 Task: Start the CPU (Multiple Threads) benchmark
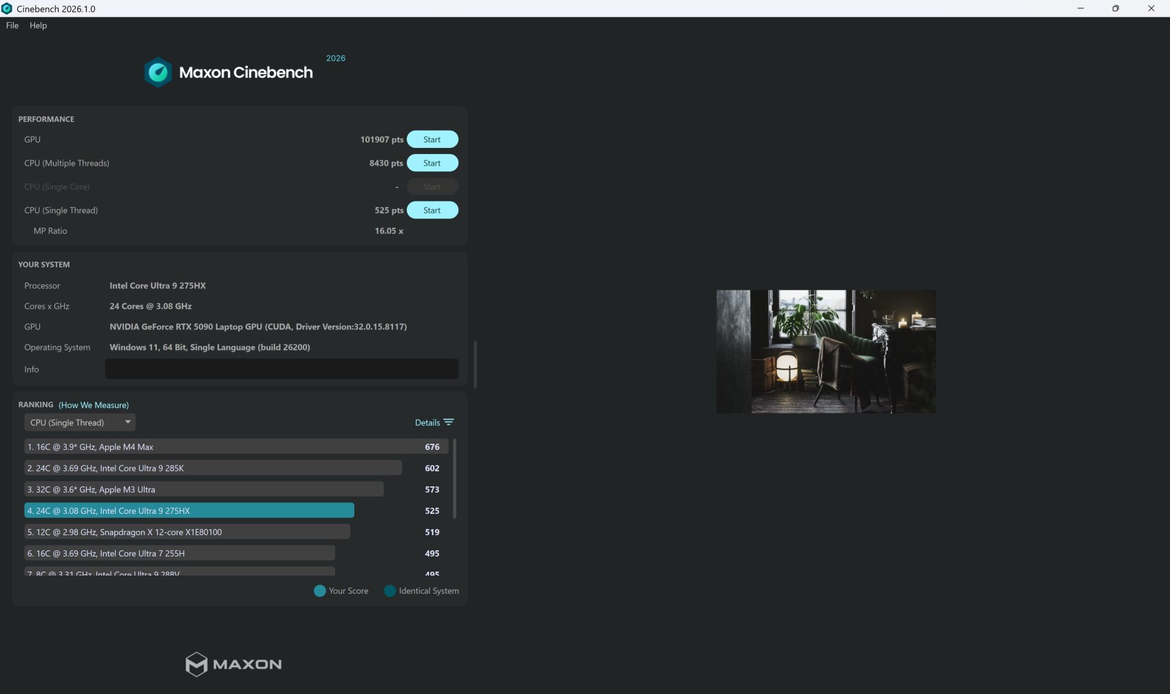pos(432,163)
